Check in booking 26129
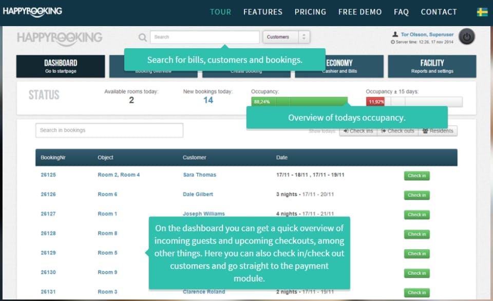 click(x=416, y=254)
